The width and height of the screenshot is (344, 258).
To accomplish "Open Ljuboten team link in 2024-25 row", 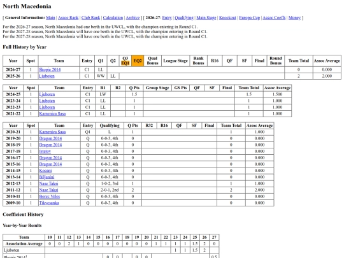I will pos(47,94).
